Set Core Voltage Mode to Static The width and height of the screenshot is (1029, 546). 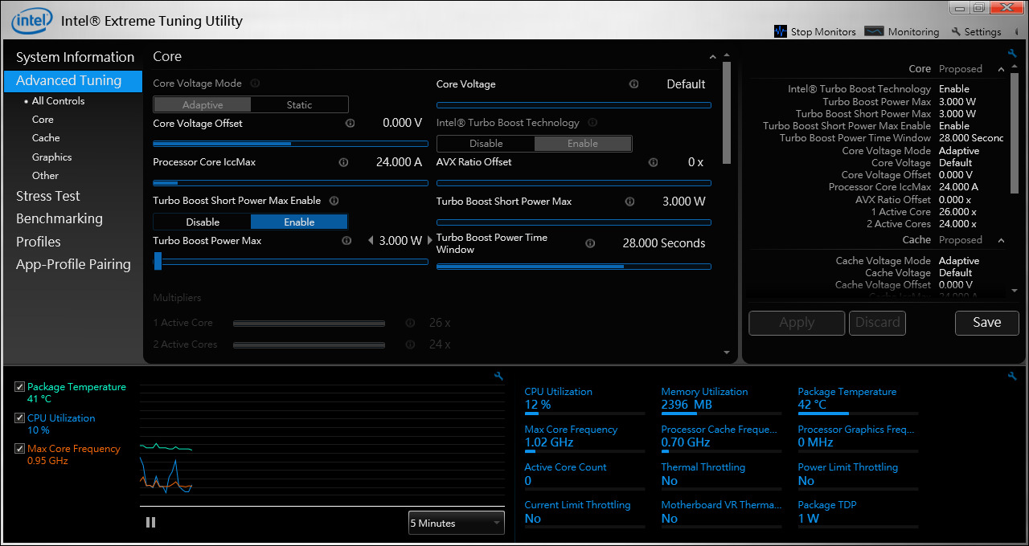click(x=299, y=105)
